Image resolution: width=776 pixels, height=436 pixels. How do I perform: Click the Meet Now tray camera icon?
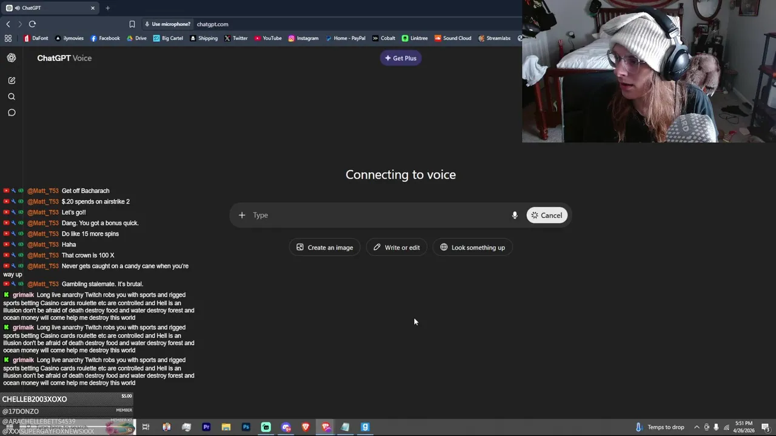pyautogui.click(x=706, y=427)
